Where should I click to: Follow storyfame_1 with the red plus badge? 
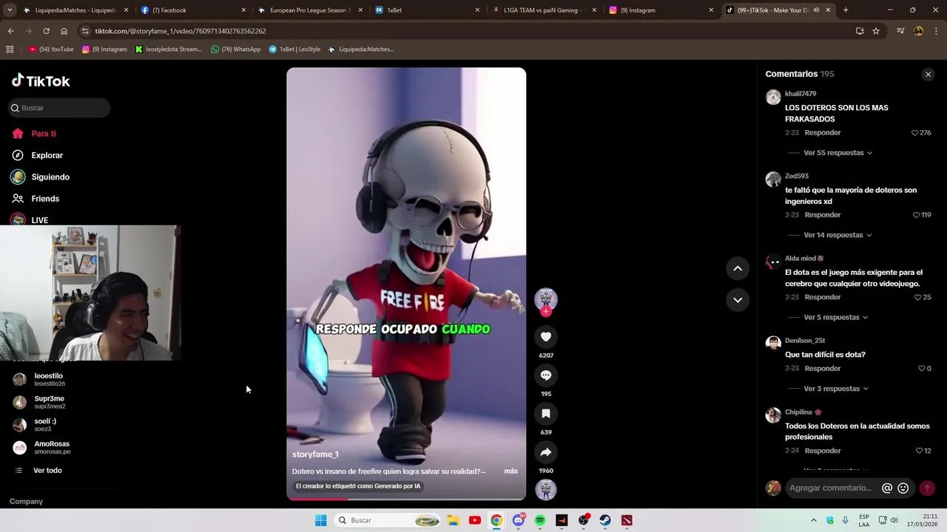(546, 312)
